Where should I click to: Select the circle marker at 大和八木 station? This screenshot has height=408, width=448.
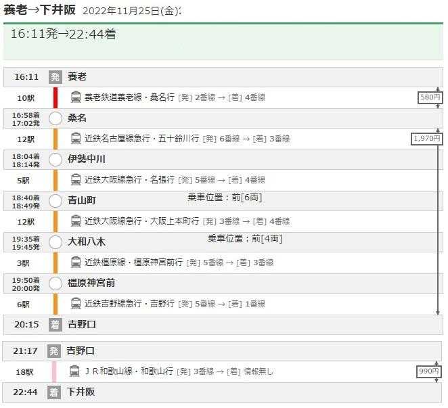pyautogui.click(x=55, y=242)
